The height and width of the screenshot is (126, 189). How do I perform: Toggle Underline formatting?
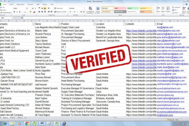pos(20,12)
